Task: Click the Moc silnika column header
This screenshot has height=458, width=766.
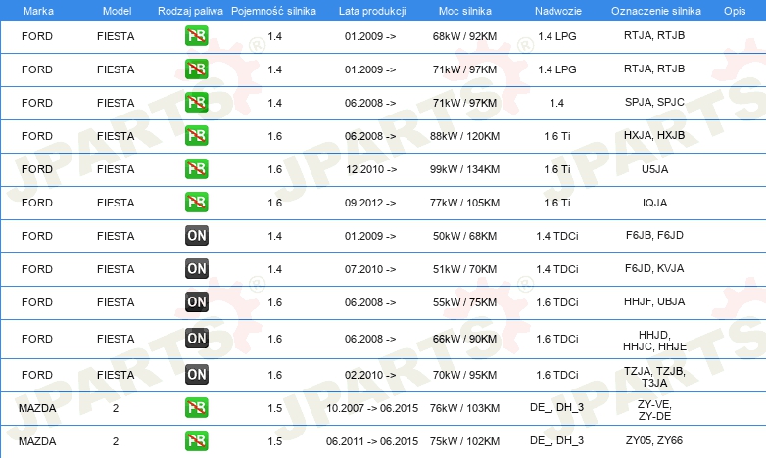Action: (x=465, y=11)
